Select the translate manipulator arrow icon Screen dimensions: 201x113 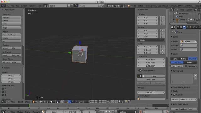[70, 102]
